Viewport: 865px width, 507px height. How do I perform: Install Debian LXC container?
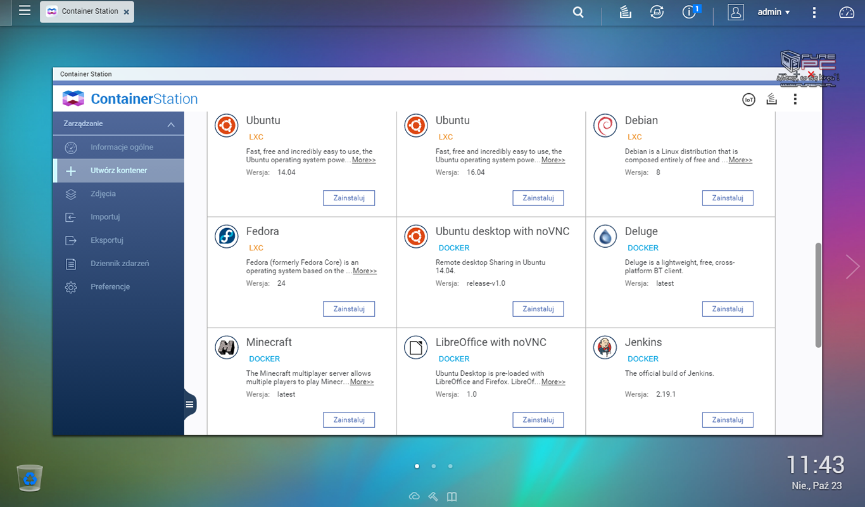click(728, 198)
